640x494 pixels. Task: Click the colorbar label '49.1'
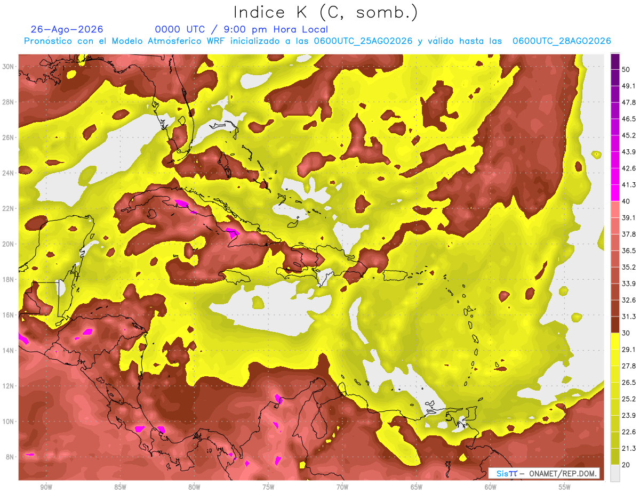pyautogui.click(x=629, y=86)
